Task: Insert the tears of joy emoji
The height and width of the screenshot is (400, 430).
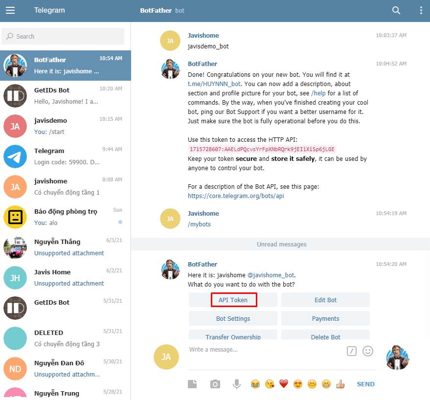Action: (255, 384)
